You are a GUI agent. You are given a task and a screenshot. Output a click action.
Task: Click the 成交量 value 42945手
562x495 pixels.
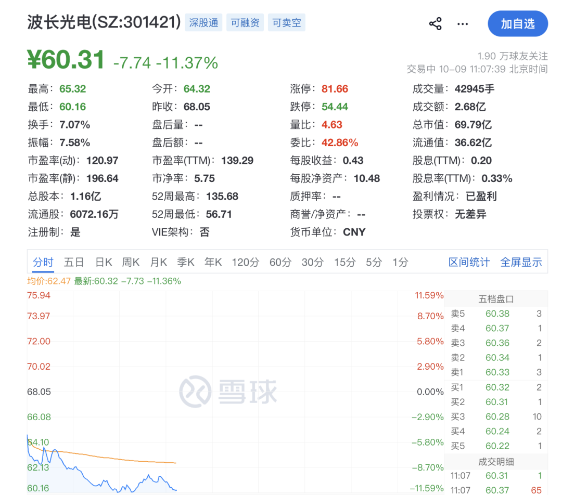475,89
